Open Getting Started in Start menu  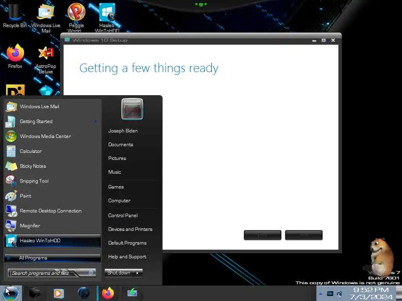pos(53,121)
